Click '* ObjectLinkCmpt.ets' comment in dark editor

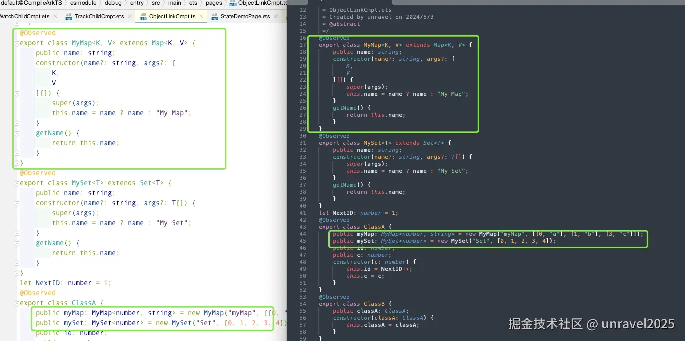[357, 10]
